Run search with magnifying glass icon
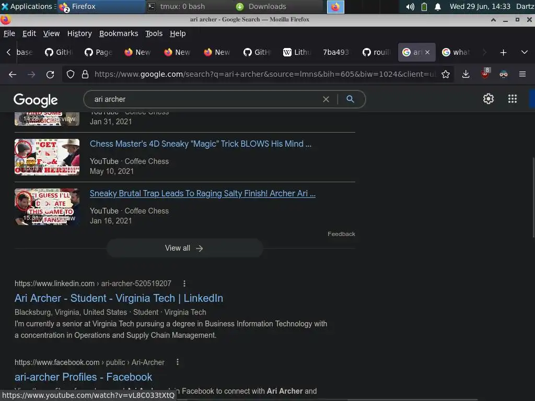 pyautogui.click(x=350, y=99)
